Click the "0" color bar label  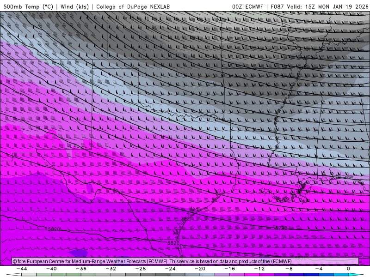click(349, 269)
